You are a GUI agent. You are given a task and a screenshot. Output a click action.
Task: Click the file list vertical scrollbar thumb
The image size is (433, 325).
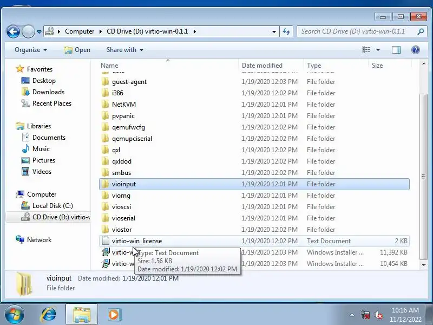click(423, 177)
